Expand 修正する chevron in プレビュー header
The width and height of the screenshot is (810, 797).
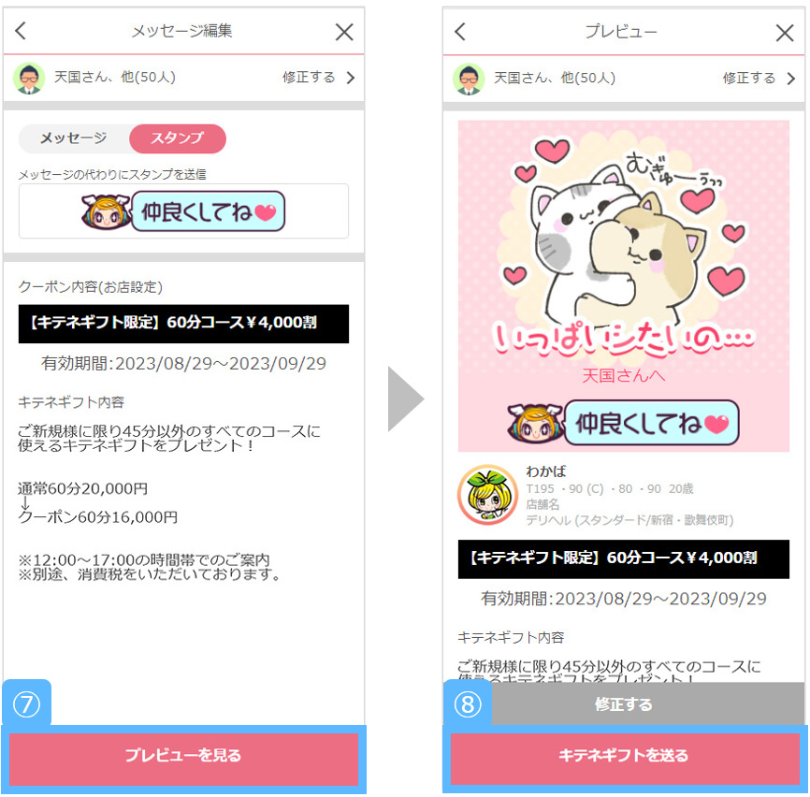(x=791, y=79)
